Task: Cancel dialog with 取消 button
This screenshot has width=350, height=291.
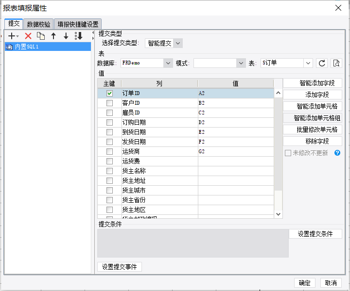Action: 331,283
